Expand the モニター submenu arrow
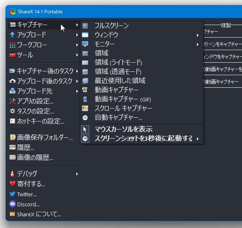The image size is (242, 228). (197, 45)
